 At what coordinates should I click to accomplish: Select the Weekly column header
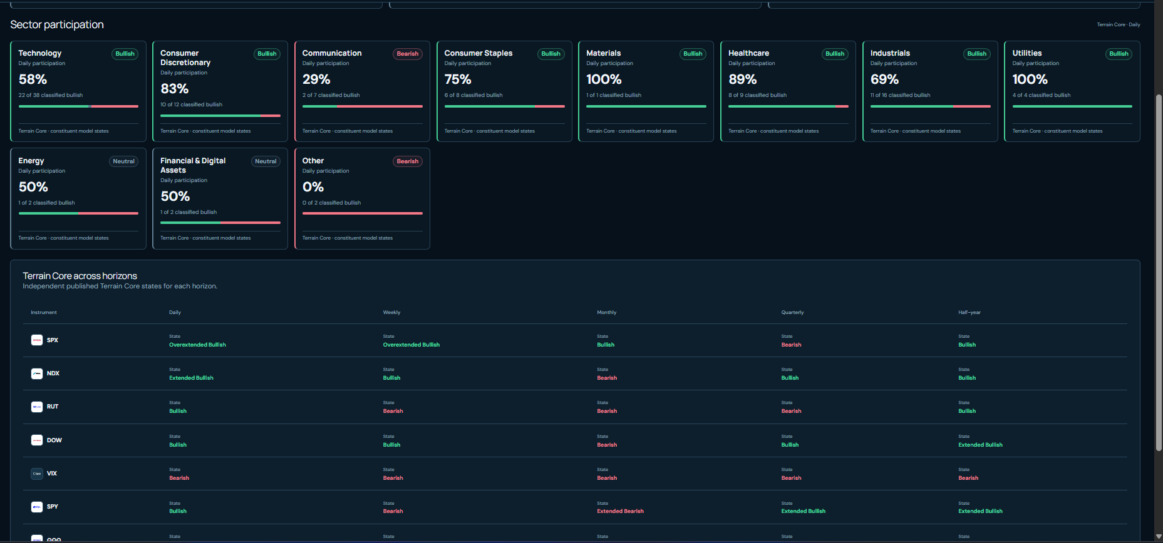click(391, 312)
